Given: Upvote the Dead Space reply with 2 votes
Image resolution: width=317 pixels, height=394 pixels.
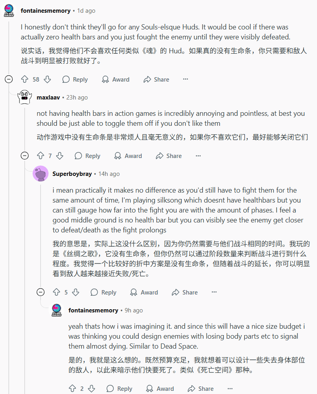Looking at the screenshot, I should tap(72, 388).
